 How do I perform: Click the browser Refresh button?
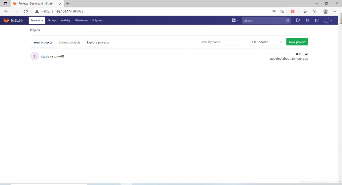(x=26, y=11)
